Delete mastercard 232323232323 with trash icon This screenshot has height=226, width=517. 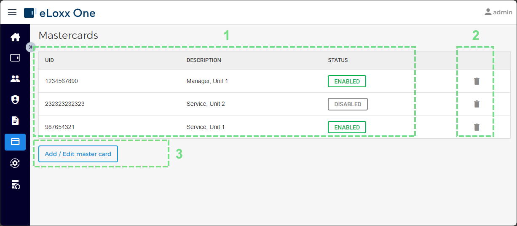pyautogui.click(x=477, y=104)
